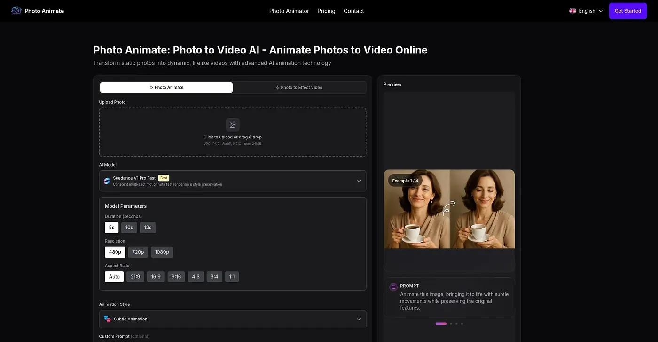Image resolution: width=658 pixels, height=342 pixels.
Task: Click the image upload icon
Action: pos(233,125)
